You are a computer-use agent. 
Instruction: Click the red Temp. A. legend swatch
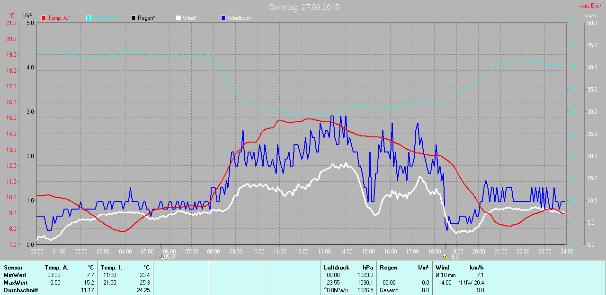pos(44,18)
